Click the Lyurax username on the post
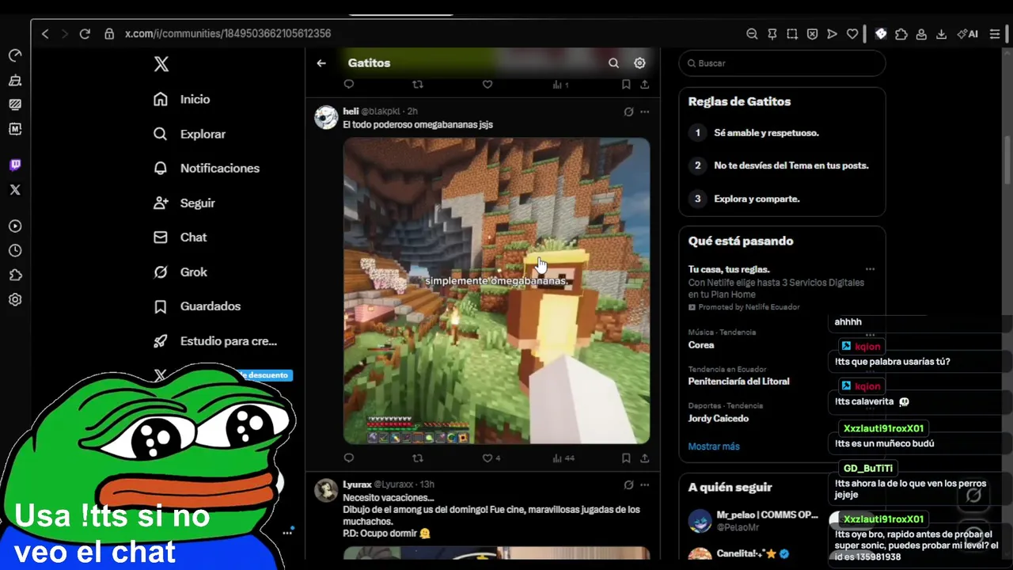This screenshot has width=1013, height=570. 357,484
